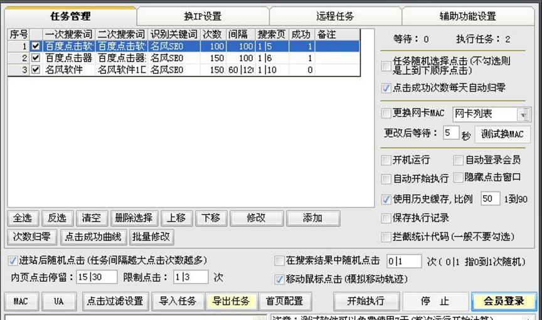Click the 一次搜索词 column header
This screenshot has height=320, width=542.
point(69,35)
